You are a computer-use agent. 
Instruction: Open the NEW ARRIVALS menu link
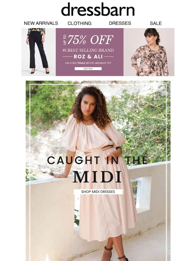point(41,23)
